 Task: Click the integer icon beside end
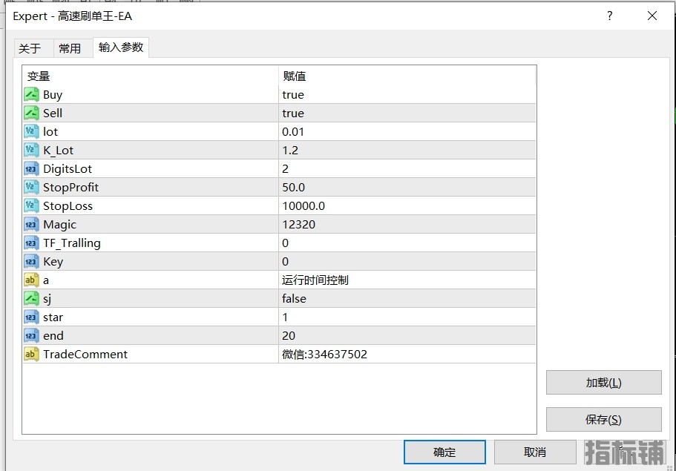pos(31,335)
